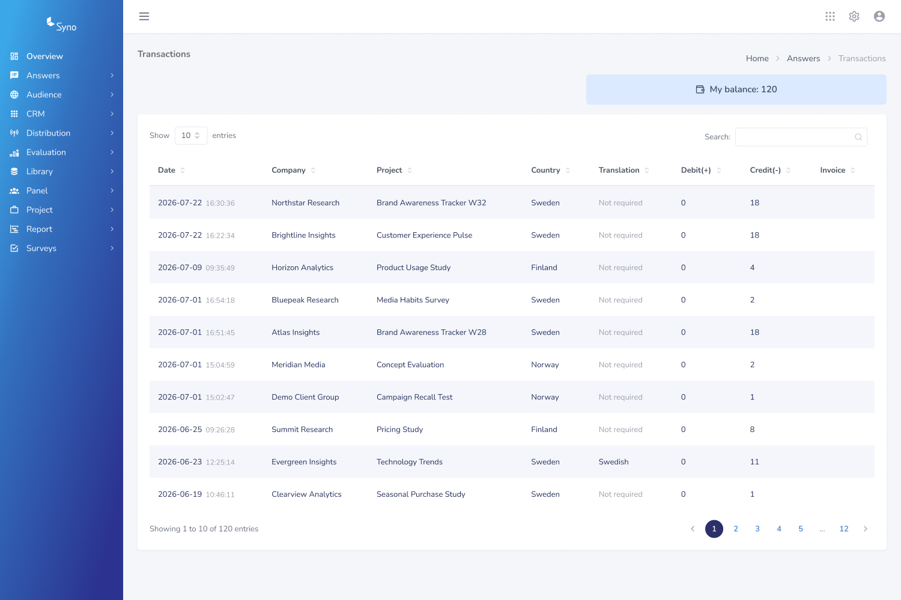
Task: Sort table by Credit(-) column
Action: pos(770,170)
